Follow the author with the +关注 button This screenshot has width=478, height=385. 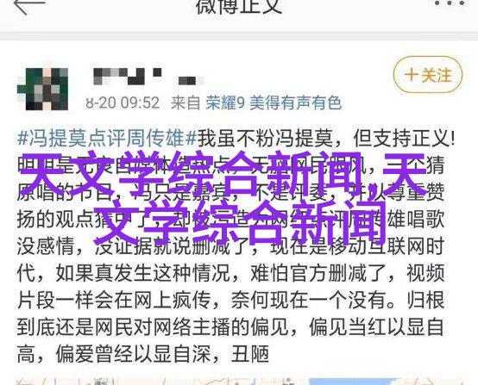[428, 75]
